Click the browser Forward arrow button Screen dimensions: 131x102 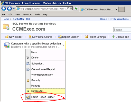(x=9, y=8)
